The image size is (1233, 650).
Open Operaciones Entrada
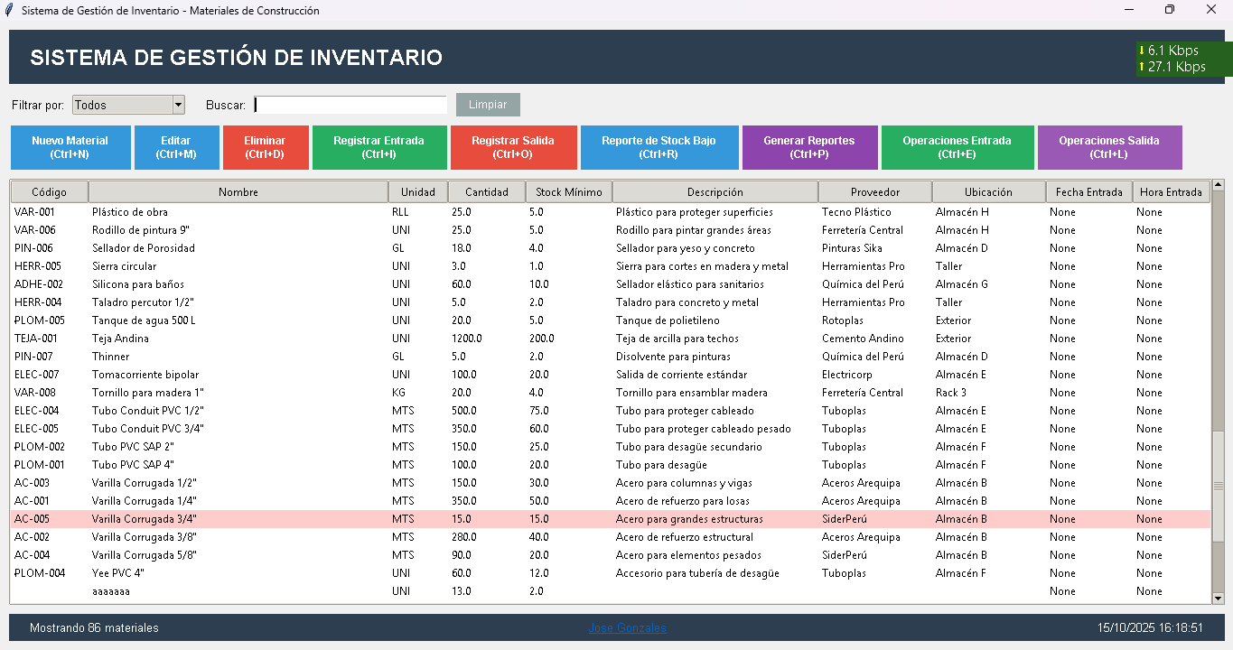tap(958, 147)
